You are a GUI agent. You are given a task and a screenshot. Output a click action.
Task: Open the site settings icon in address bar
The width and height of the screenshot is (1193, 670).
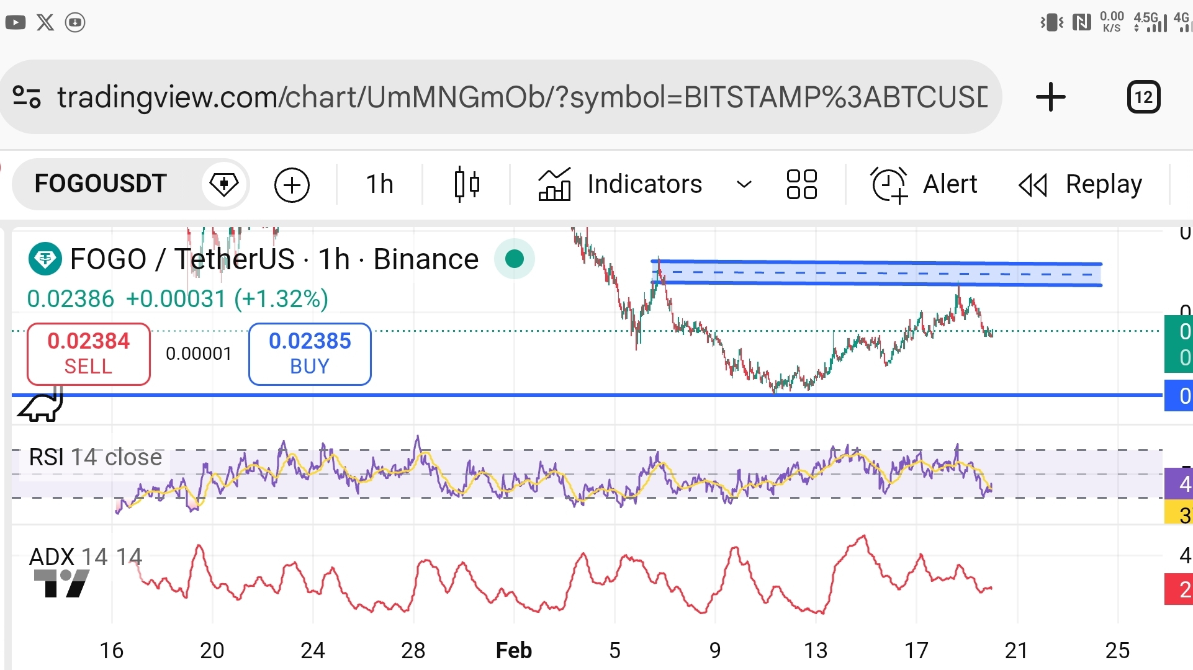pos(27,97)
